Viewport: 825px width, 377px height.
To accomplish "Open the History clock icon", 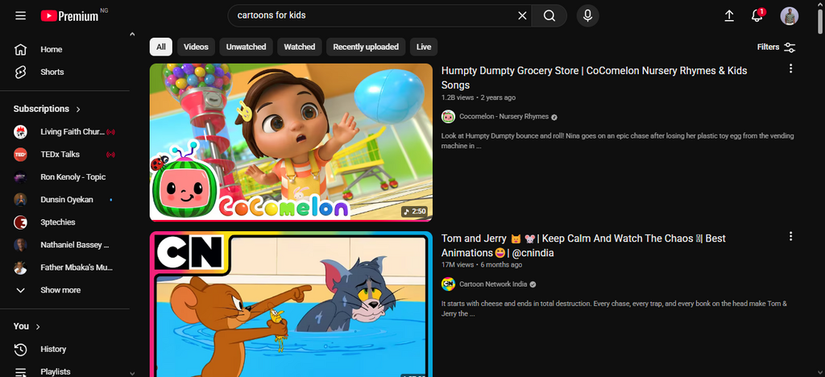I will coord(20,349).
